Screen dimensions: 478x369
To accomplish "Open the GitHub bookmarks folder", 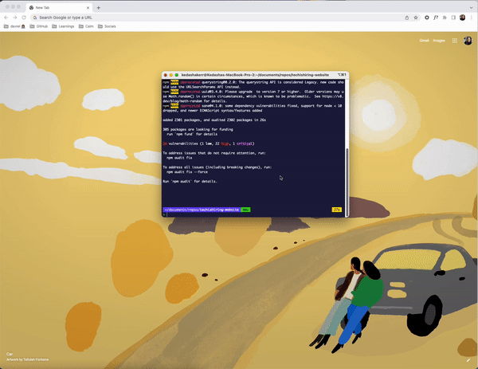I will 39,26.
